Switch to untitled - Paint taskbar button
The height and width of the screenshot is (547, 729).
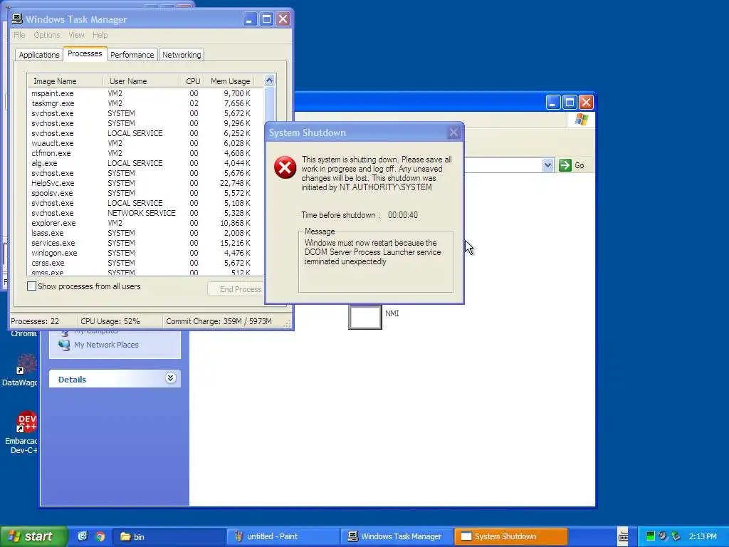(283, 536)
